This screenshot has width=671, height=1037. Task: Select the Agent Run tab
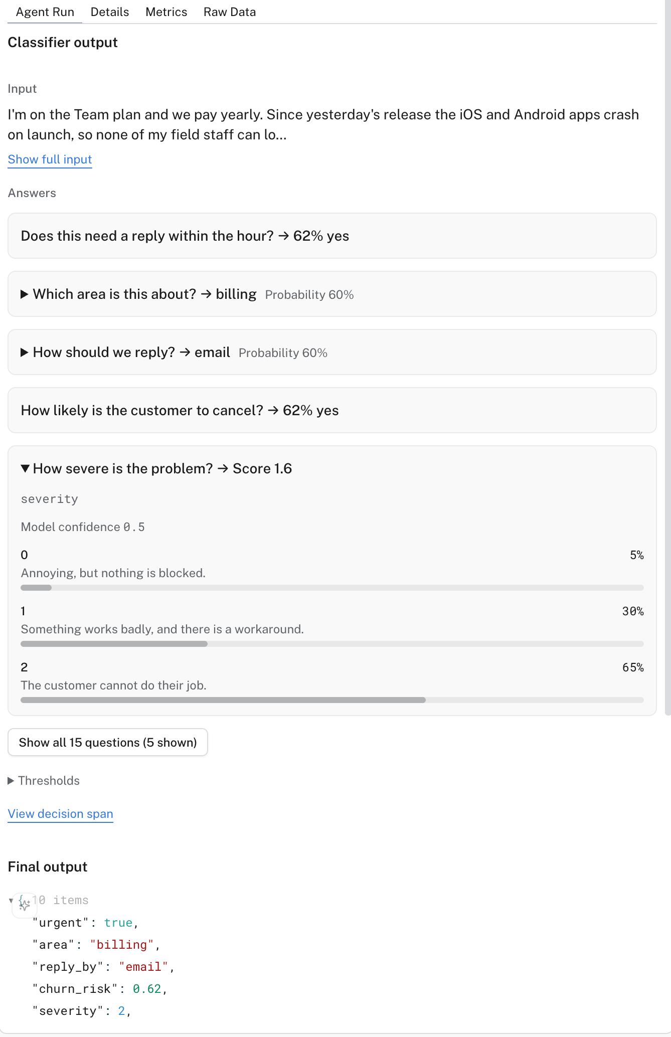tap(45, 12)
